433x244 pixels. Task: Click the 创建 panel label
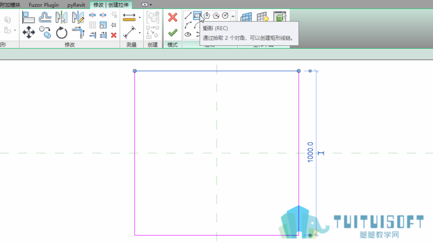pyautogui.click(x=152, y=44)
